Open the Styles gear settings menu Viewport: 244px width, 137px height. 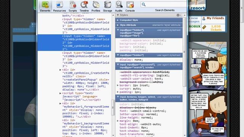pyautogui.click(x=178, y=15)
